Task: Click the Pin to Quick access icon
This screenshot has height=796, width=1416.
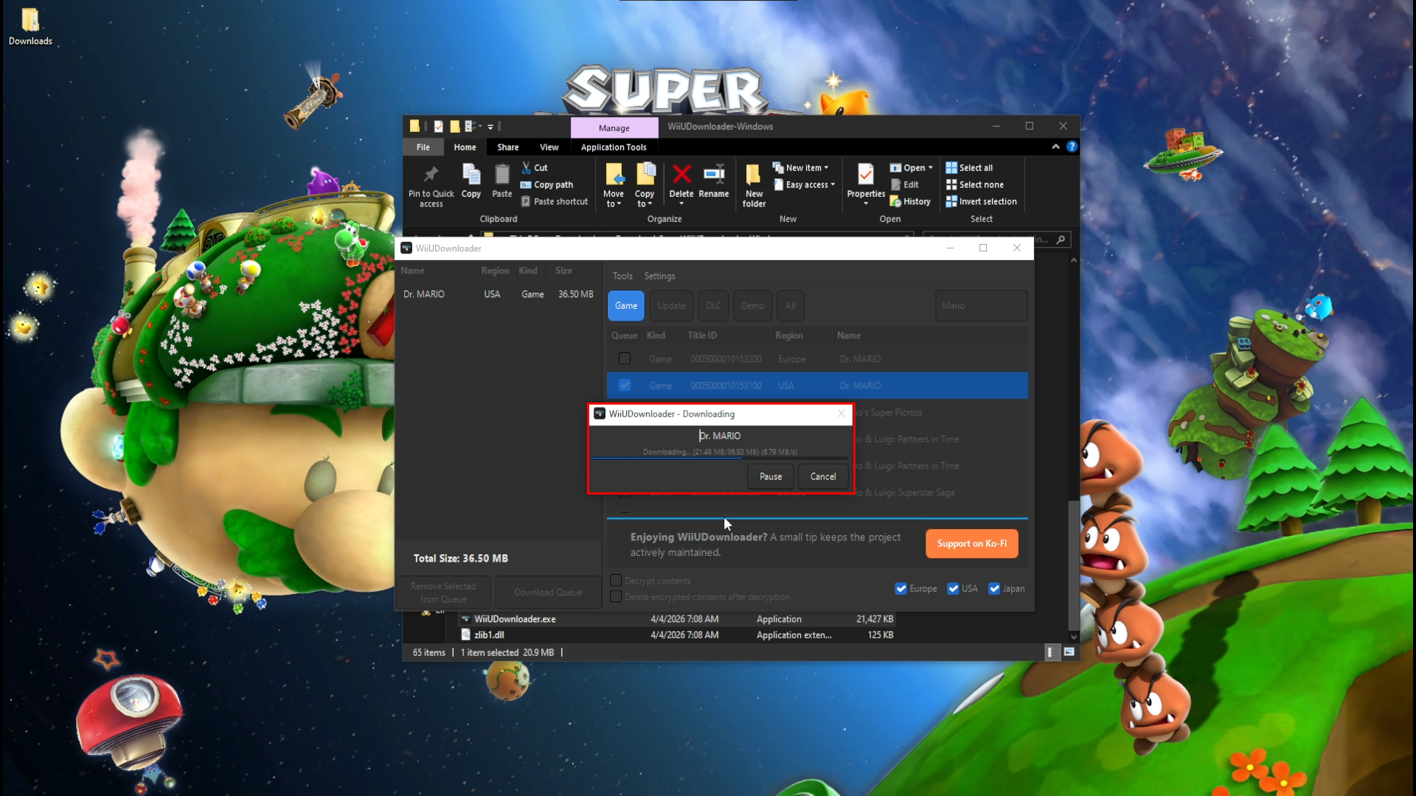Action: click(x=431, y=175)
